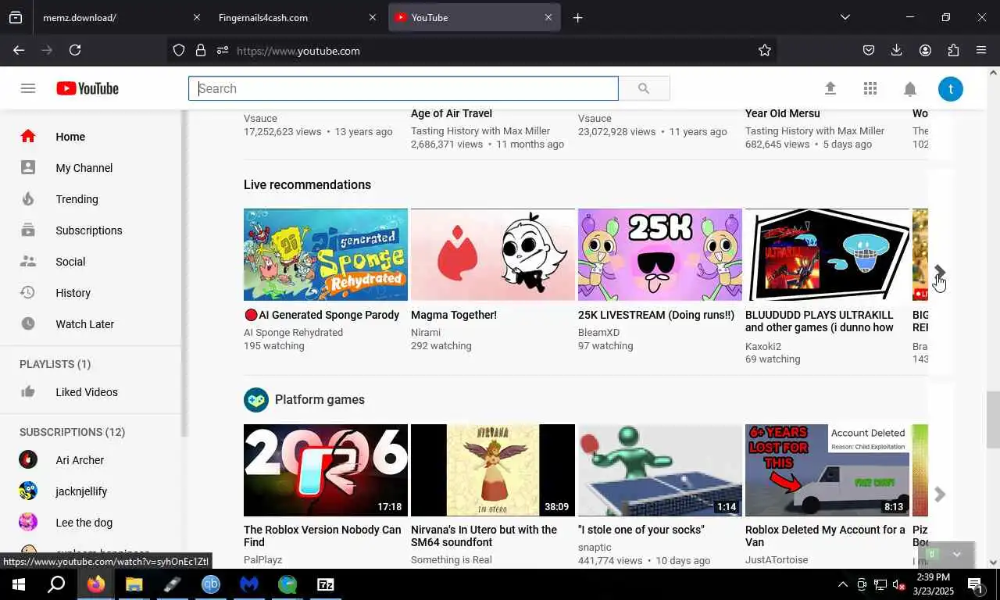Open Lee the dog subscription
The width and height of the screenshot is (1000, 600).
tap(84, 523)
